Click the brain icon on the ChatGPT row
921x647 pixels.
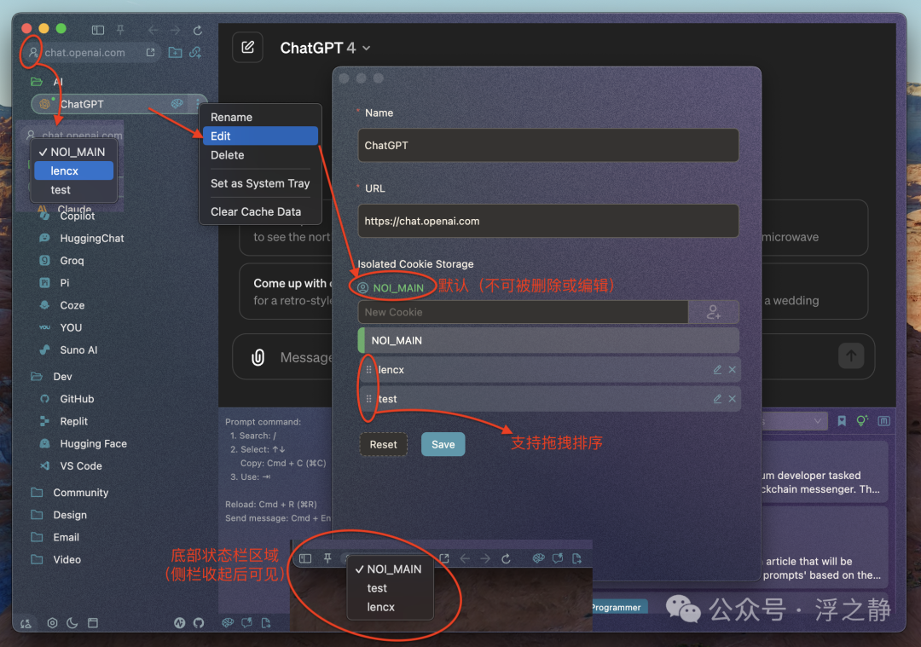click(x=177, y=104)
